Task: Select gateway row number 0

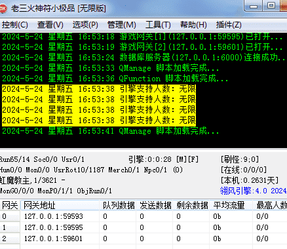Action: pyautogui.click(x=5, y=216)
